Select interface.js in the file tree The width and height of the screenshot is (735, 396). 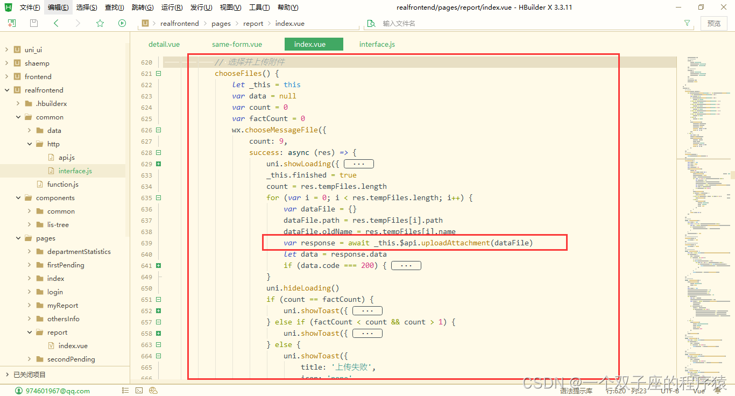coord(75,171)
